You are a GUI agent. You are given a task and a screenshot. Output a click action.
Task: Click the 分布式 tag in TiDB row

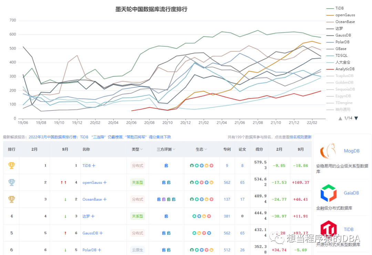click(137, 166)
